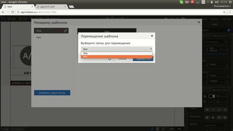Viewport: 233px width, 131px height.
Task: Click the "test" template thumbnail
Action: (x=107, y=31)
